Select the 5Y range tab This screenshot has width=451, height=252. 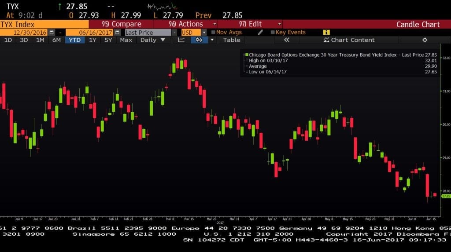tap(108, 40)
